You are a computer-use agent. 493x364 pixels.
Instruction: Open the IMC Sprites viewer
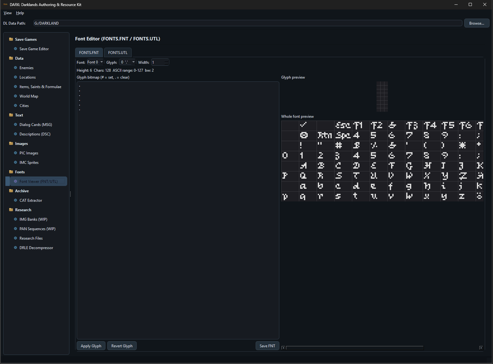(29, 163)
